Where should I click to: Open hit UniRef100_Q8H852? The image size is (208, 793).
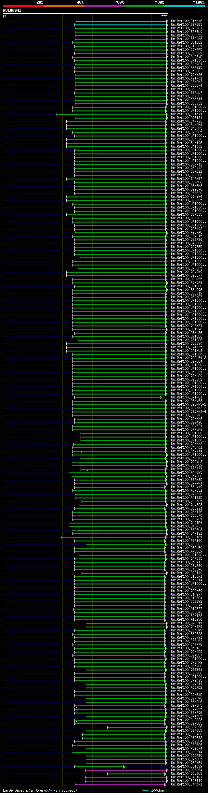click(187, 36)
